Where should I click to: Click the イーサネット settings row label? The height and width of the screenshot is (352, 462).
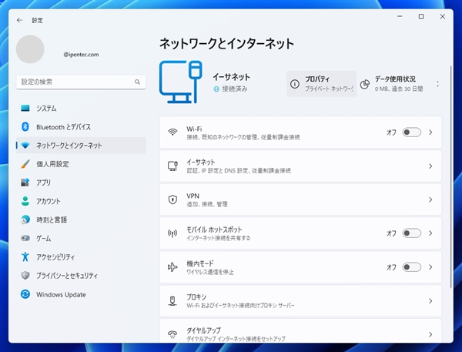tap(201, 163)
